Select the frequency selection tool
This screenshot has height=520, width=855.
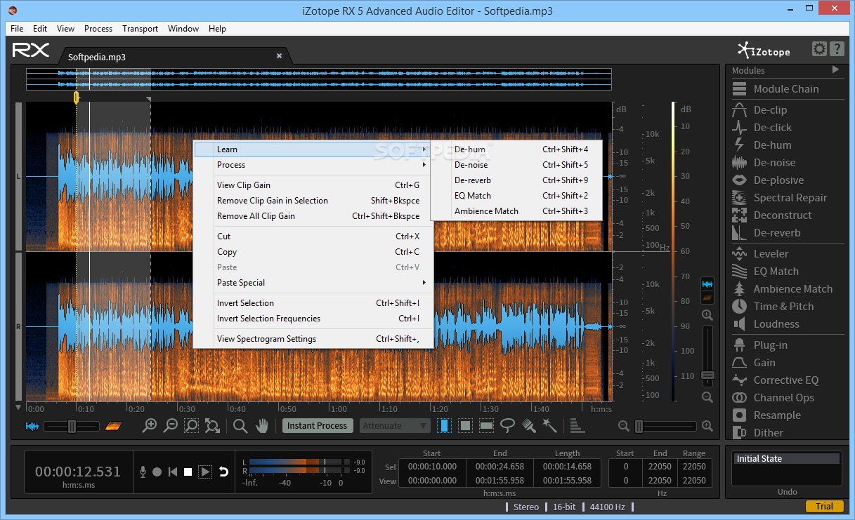pyautogui.click(x=486, y=425)
